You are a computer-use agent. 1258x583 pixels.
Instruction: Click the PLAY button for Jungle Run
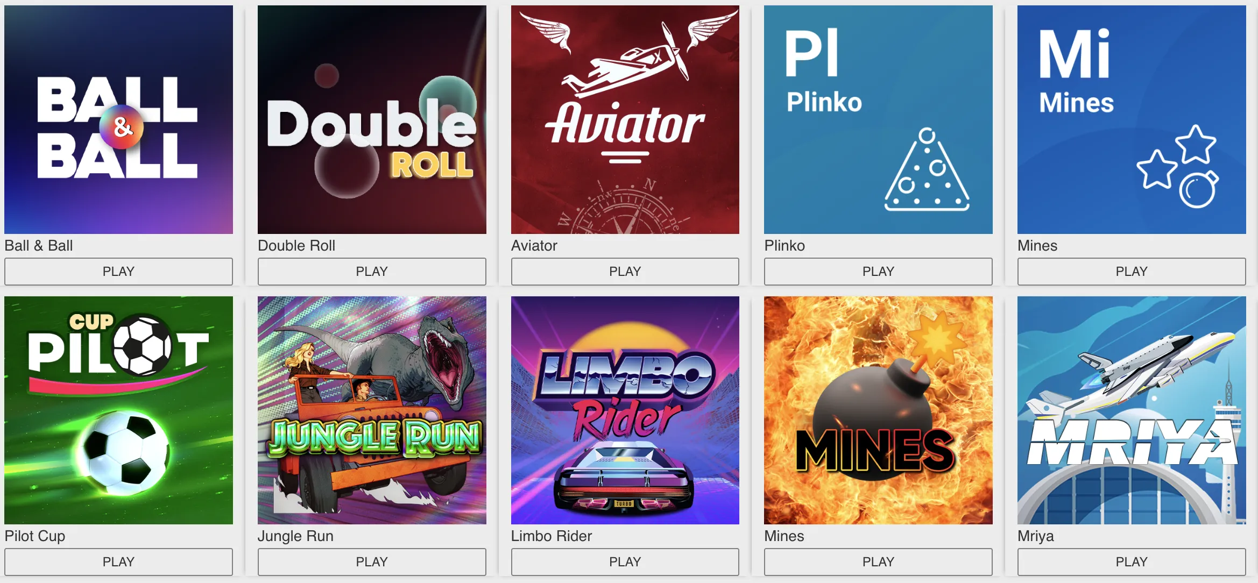tap(372, 562)
